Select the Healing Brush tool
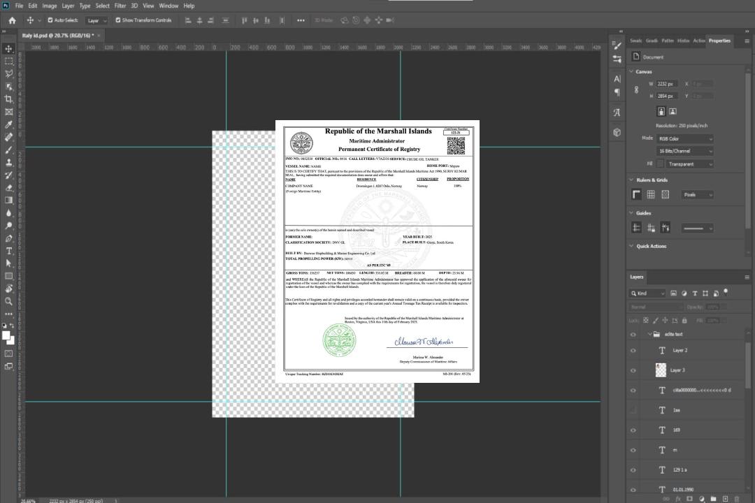 click(x=8, y=137)
